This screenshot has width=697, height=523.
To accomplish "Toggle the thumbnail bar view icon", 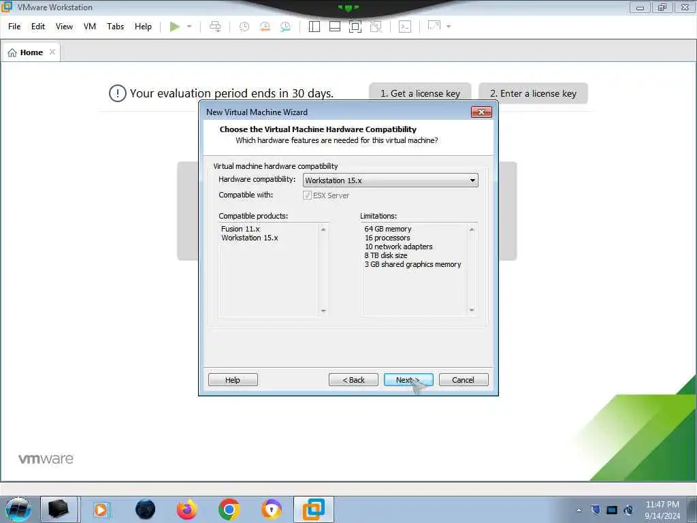I will [335, 27].
